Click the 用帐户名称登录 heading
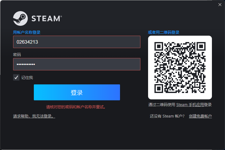The image size is (225, 150). tap(27, 32)
